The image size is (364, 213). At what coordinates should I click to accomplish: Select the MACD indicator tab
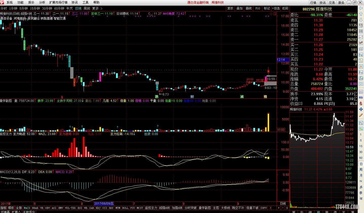coord(27,208)
